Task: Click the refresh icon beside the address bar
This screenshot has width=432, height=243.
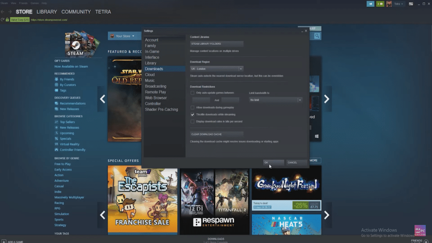Action: click(3, 19)
